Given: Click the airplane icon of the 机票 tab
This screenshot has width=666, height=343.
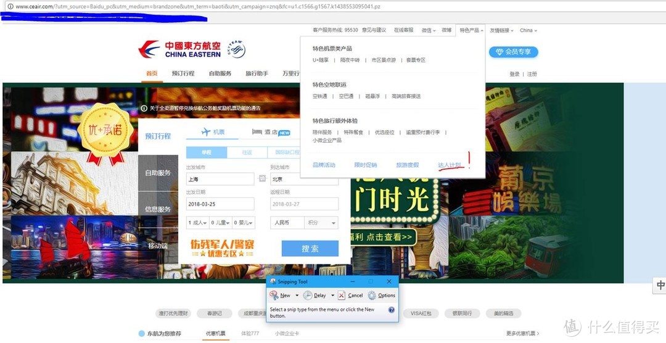Looking at the screenshot, I should pyautogui.click(x=206, y=132).
